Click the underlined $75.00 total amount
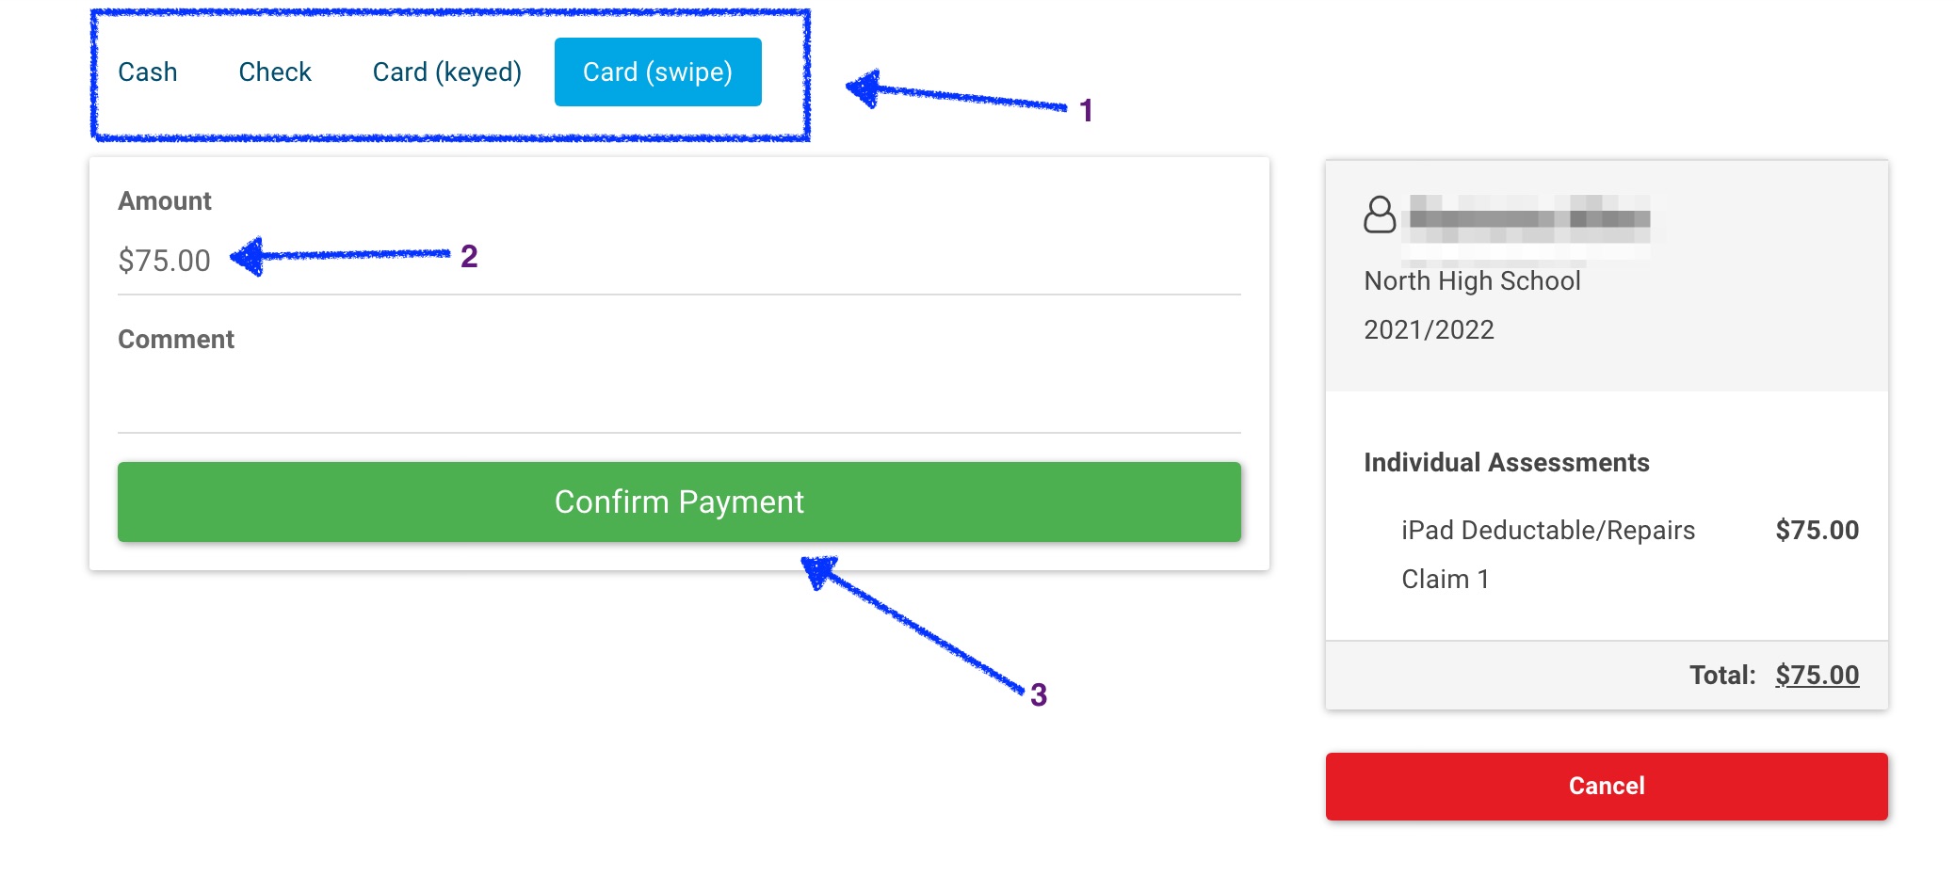Image resolution: width=1955 pixels, height=892 pixels. click(1817, 676)
